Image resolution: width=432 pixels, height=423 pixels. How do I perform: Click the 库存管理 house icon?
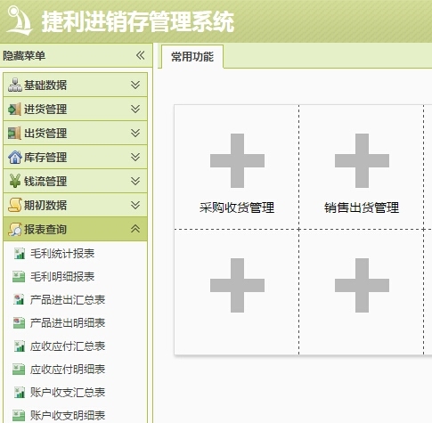pos(15,157)
